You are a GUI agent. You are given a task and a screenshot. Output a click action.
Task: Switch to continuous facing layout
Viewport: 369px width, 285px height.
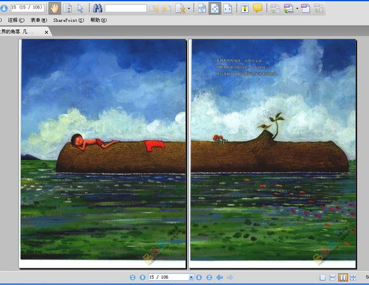click(353, 278)
